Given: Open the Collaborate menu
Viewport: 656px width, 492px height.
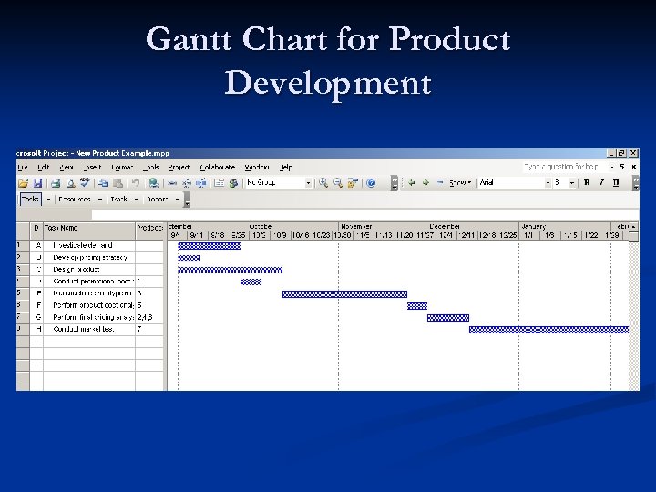Looking at the screenshot, I should pos(218,168).
